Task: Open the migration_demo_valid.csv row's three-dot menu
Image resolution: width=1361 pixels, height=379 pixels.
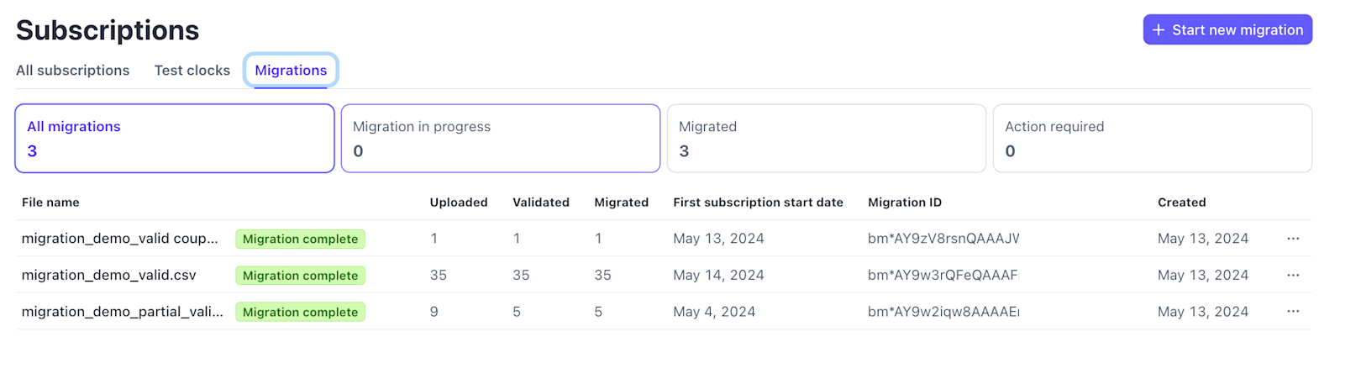Action: click(x=1293, y=275)
